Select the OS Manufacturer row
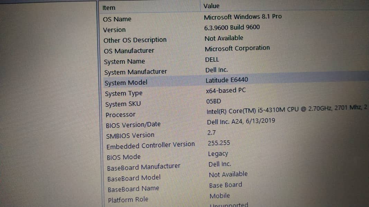This screenshot has height=207, width=369. (129, 51)
